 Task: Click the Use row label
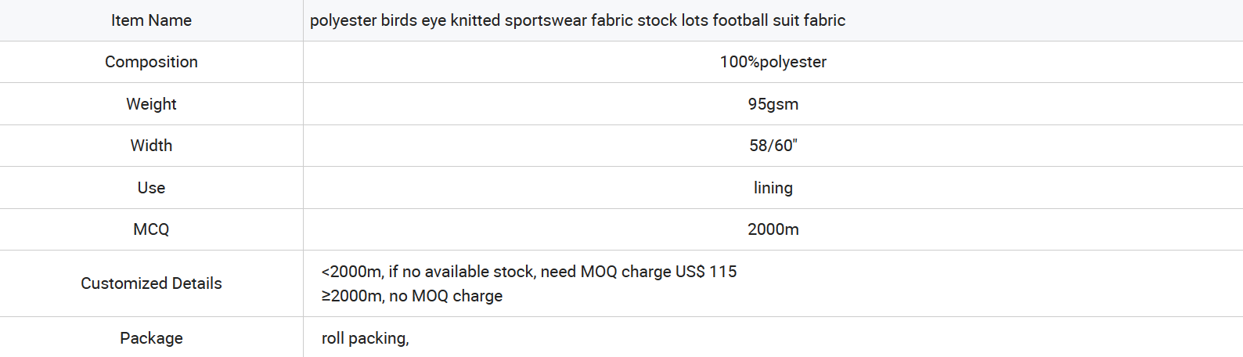coord(151,188)
